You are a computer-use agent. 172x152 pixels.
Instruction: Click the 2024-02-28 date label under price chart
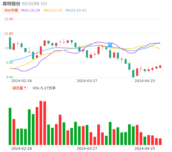22,81
